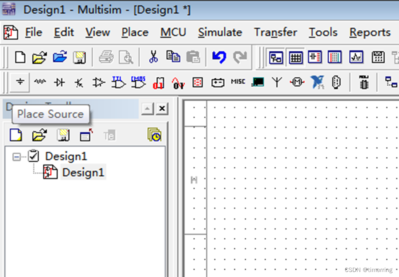This screenshot has height=277, width=399.
Task: Open the File menu
Action: (x=34, y=32)
